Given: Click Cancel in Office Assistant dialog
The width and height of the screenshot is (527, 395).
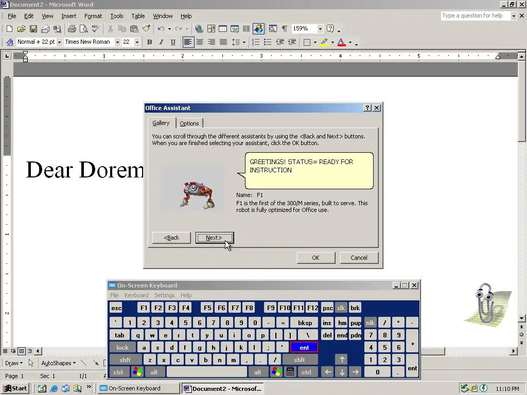Looking at the screenshot, I should click(359, 258).
